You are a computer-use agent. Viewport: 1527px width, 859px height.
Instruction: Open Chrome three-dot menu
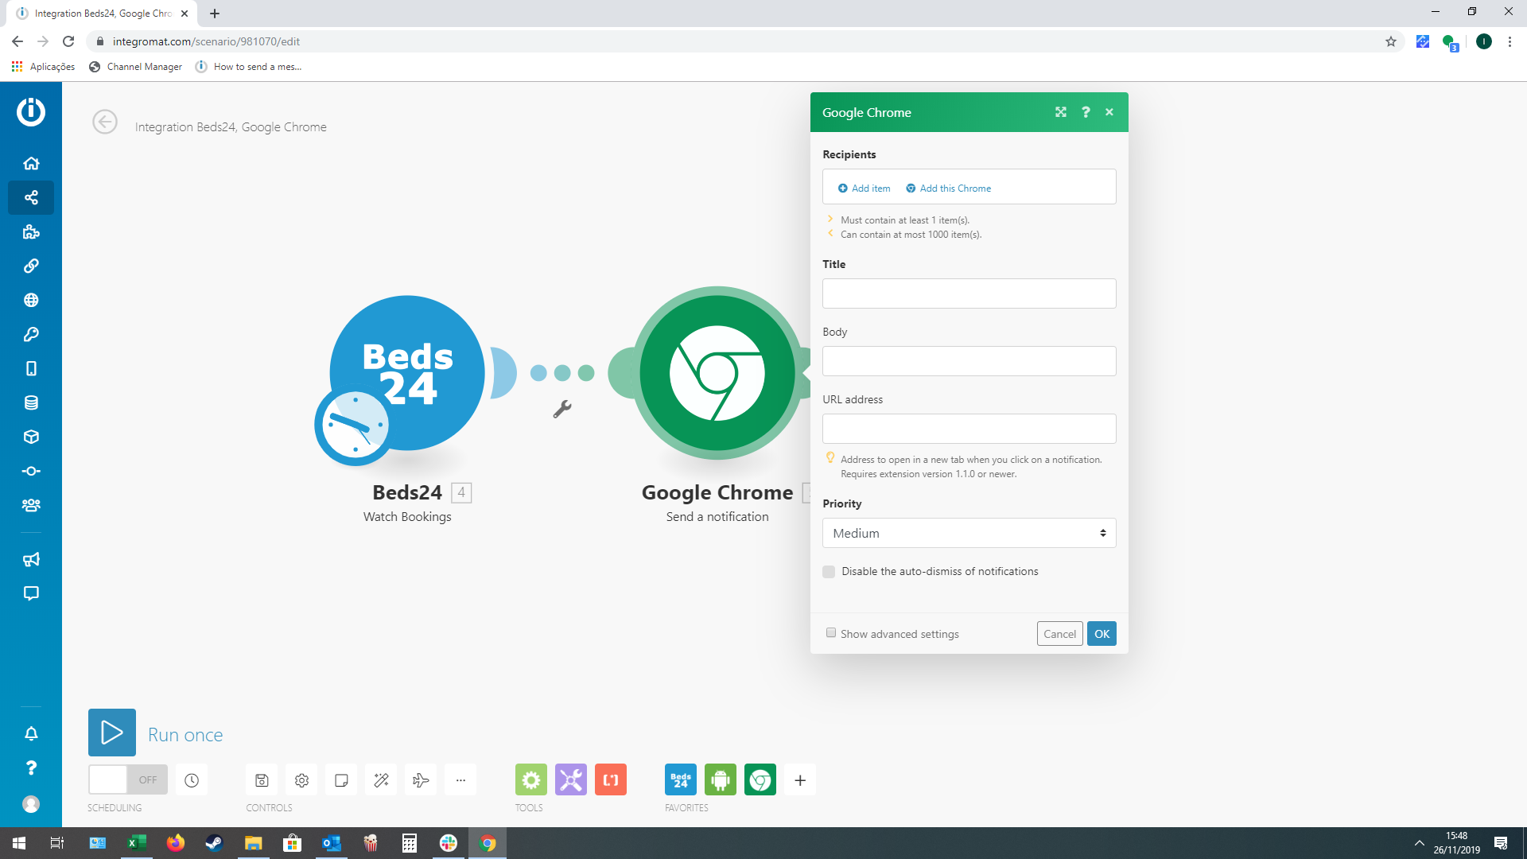click(1510, 41)
